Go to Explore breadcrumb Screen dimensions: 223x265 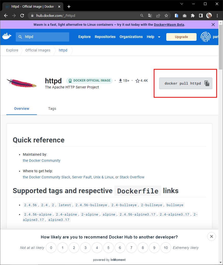click(x=12, y=50)
